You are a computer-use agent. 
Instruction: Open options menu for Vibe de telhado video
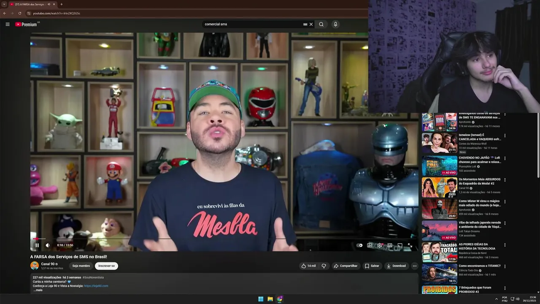(505, 223)
